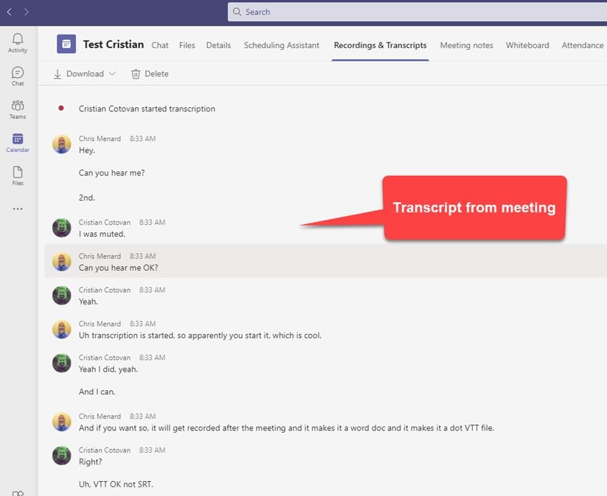Click the Download arrow icon on the toolbar
This screenshot has width=607, height=496.
(x=57, y=73)
